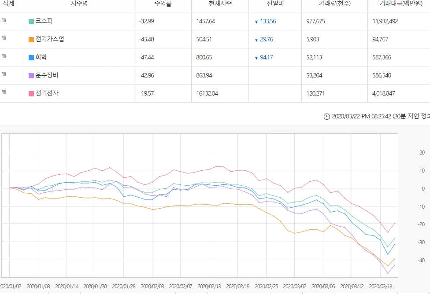Select the 전기가스업 index name

click(x=50, y=39)
